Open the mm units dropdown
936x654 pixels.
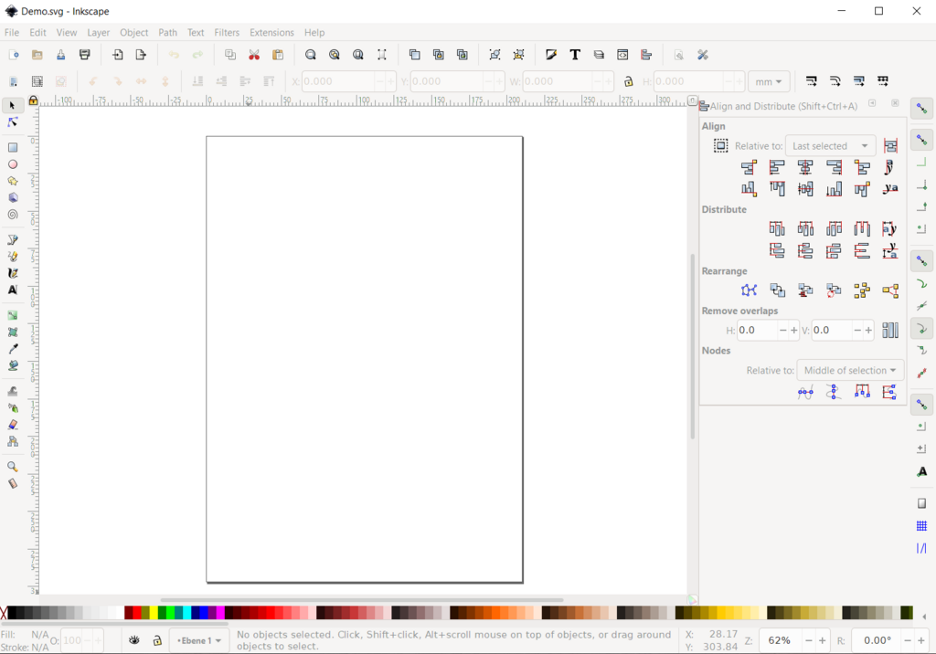(769, 82)
